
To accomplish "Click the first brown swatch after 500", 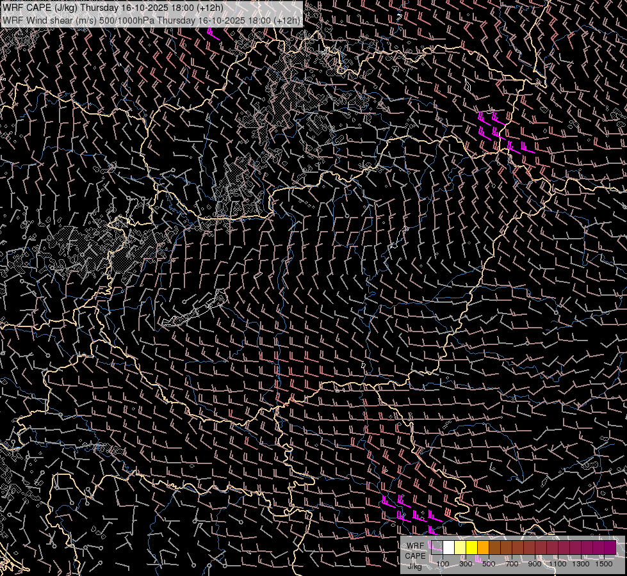I will click(x=494, y=547).
